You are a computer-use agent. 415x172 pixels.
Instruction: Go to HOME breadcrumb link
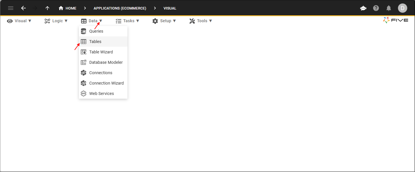(x=68, y=8)
